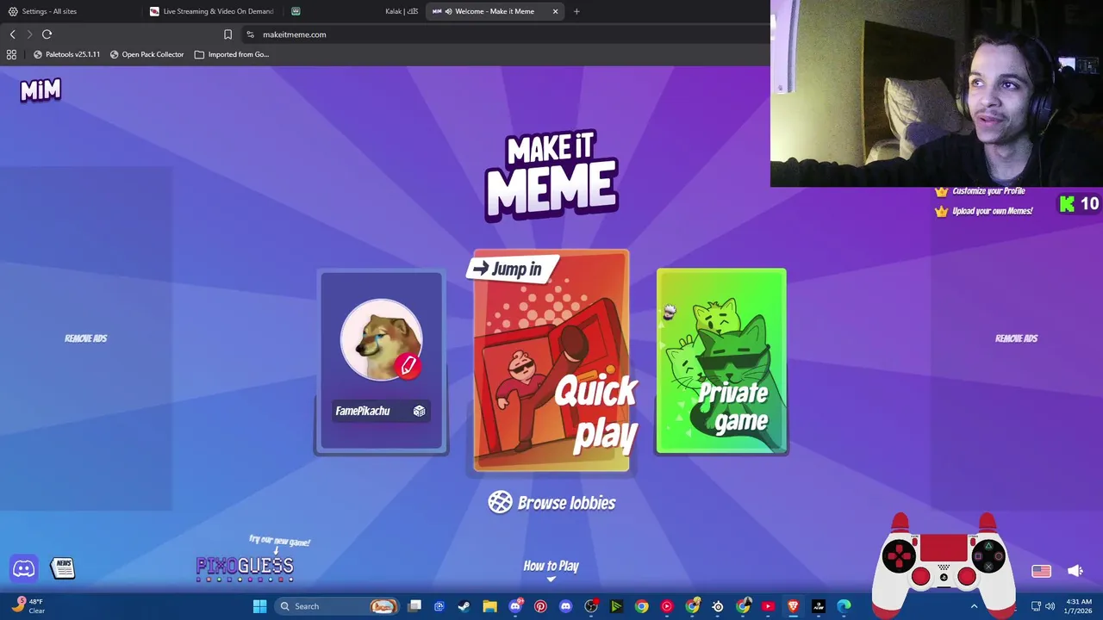The height and width of the screenshot is (620, 1103).
Task: Start a Quick play game
Action: [551, 361]
